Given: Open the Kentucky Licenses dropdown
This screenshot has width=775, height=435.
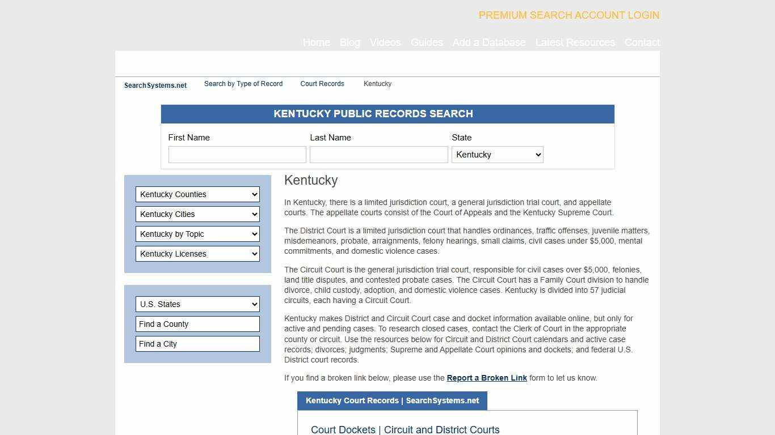Looking at the screenshot, I should coord(197,254).
